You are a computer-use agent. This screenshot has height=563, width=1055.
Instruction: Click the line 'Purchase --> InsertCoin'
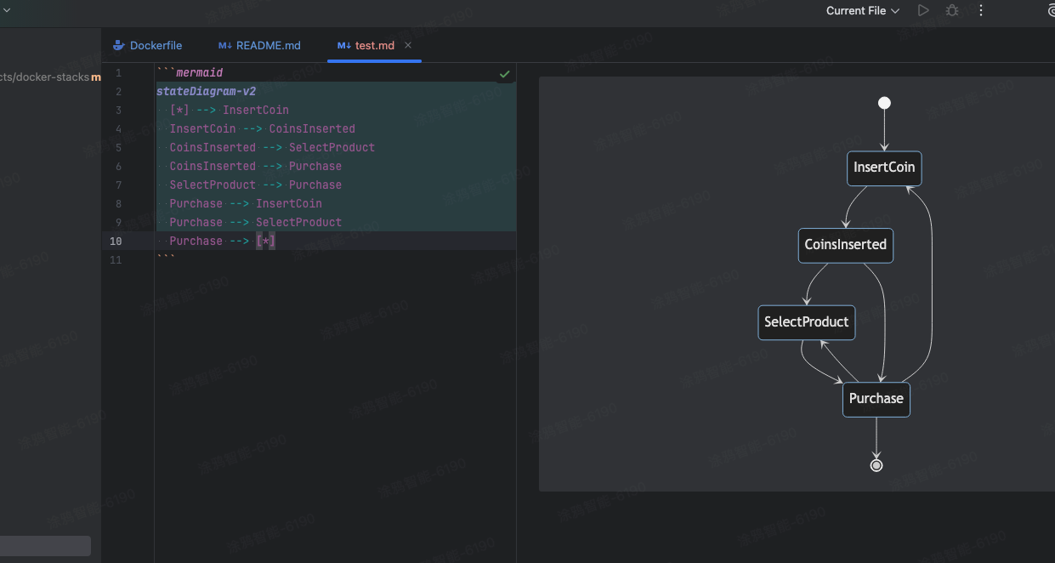246,204
